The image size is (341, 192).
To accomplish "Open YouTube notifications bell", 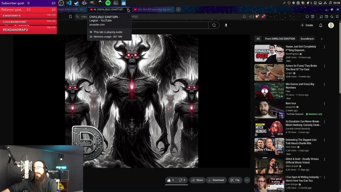I will click(321, 25).
